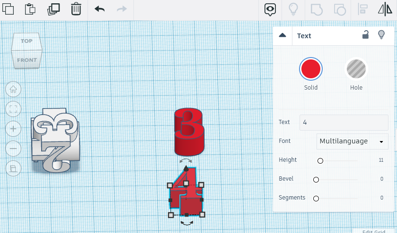Viewport: 397px width, 233px height.
Task: Select the gray grouped numbers shape
Action: (x=55, y=141)
